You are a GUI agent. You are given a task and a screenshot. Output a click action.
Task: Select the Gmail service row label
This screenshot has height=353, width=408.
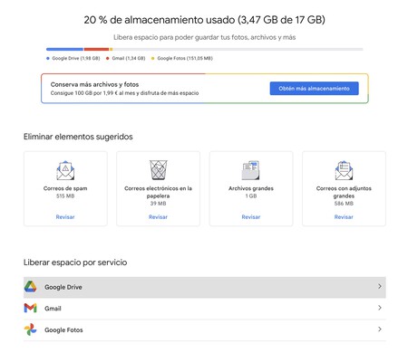(x=53, y=309)
